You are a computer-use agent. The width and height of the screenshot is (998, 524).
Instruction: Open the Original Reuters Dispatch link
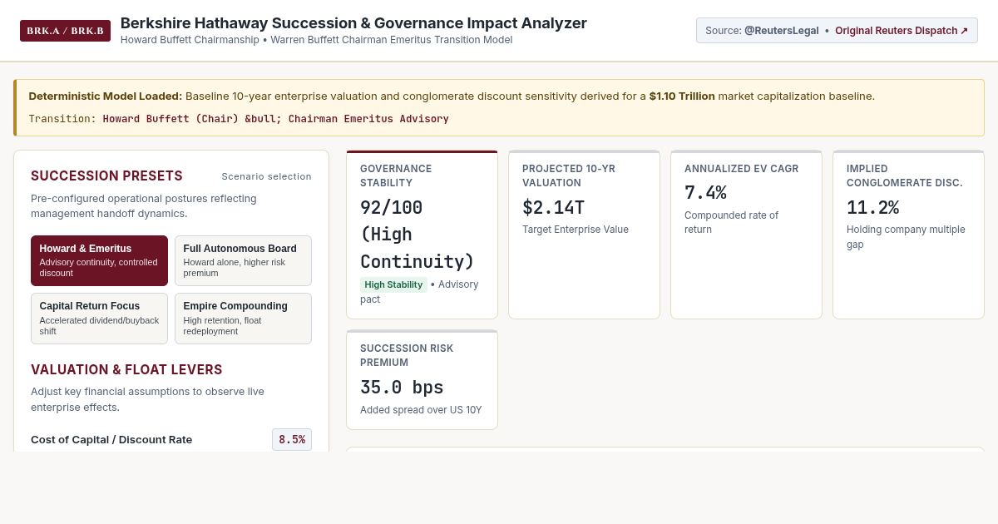[902, 31]
